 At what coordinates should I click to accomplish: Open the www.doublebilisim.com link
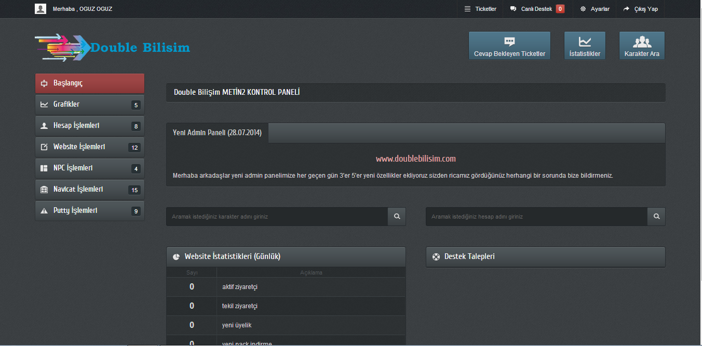[x=416, y=158]
